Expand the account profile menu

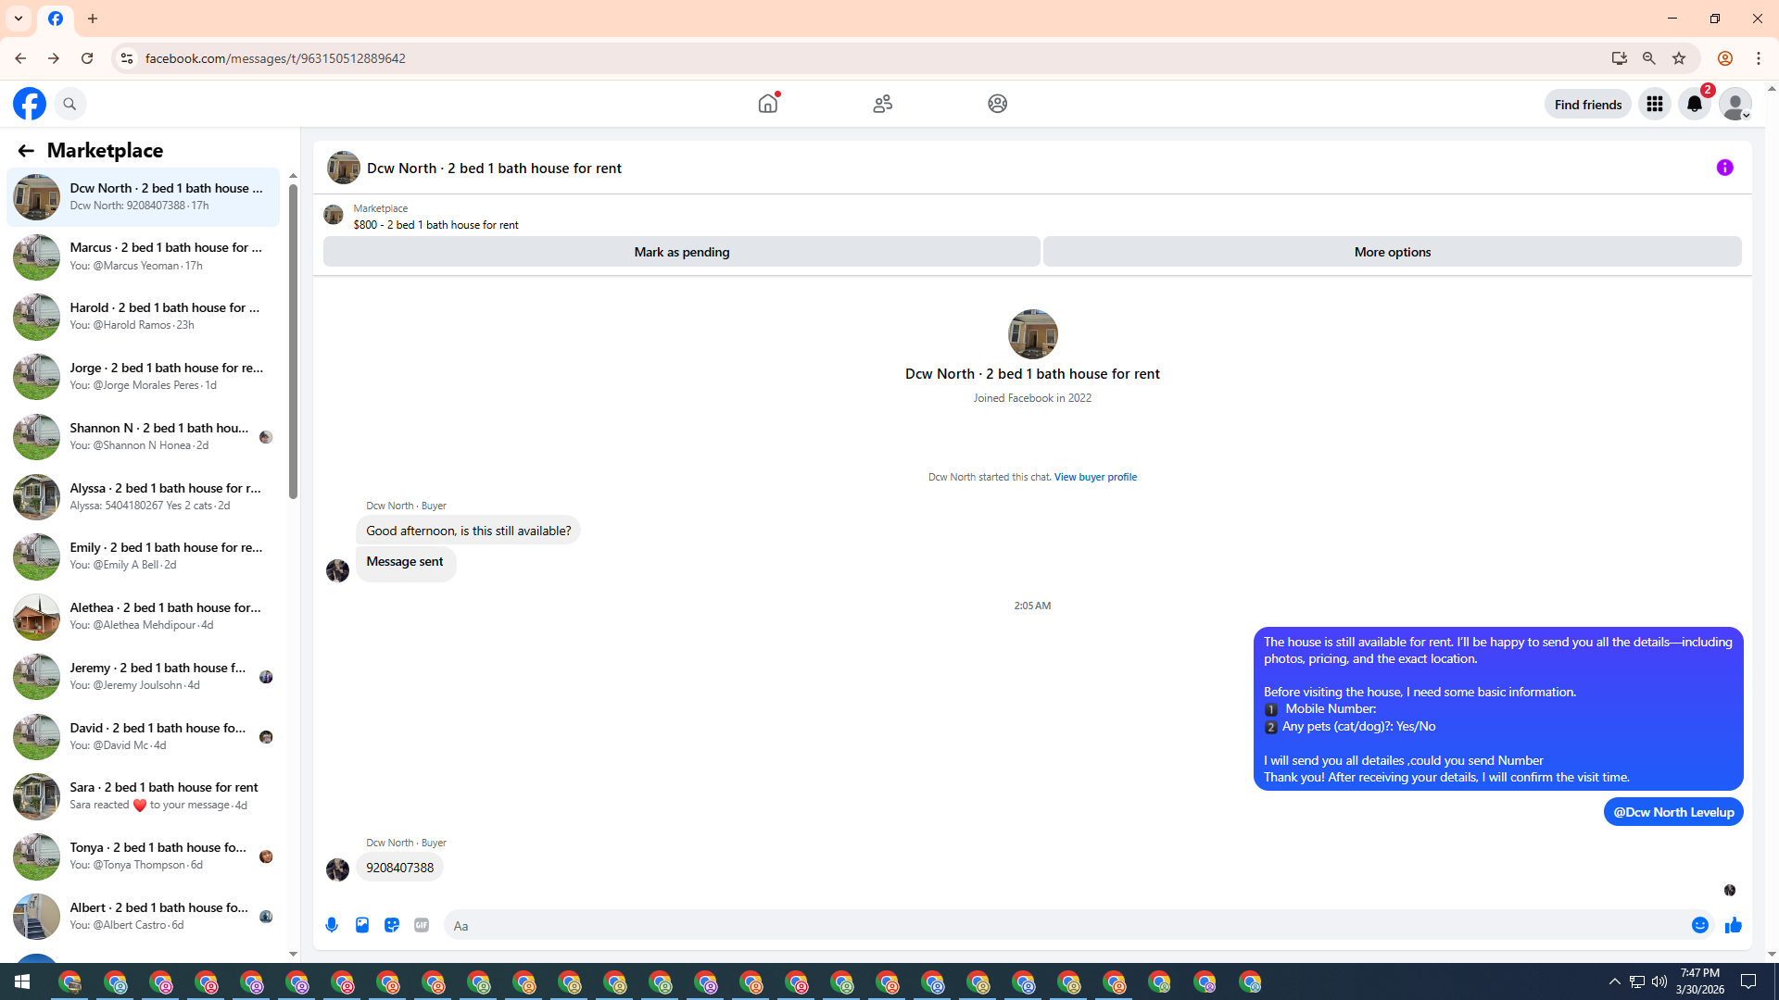[x=1735, y=105]
